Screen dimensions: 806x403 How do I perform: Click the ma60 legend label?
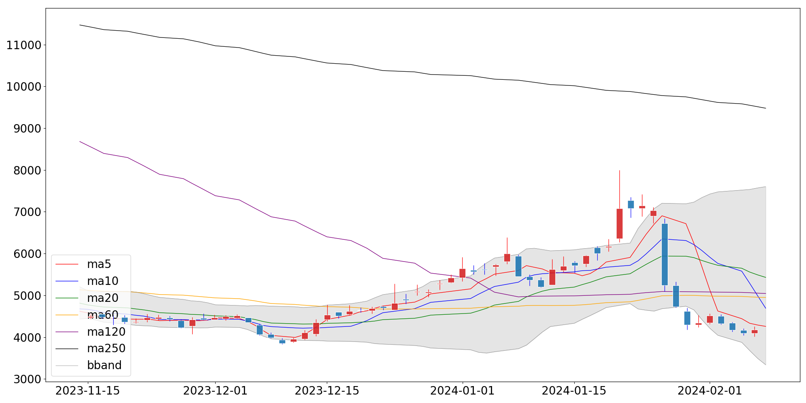103,315
